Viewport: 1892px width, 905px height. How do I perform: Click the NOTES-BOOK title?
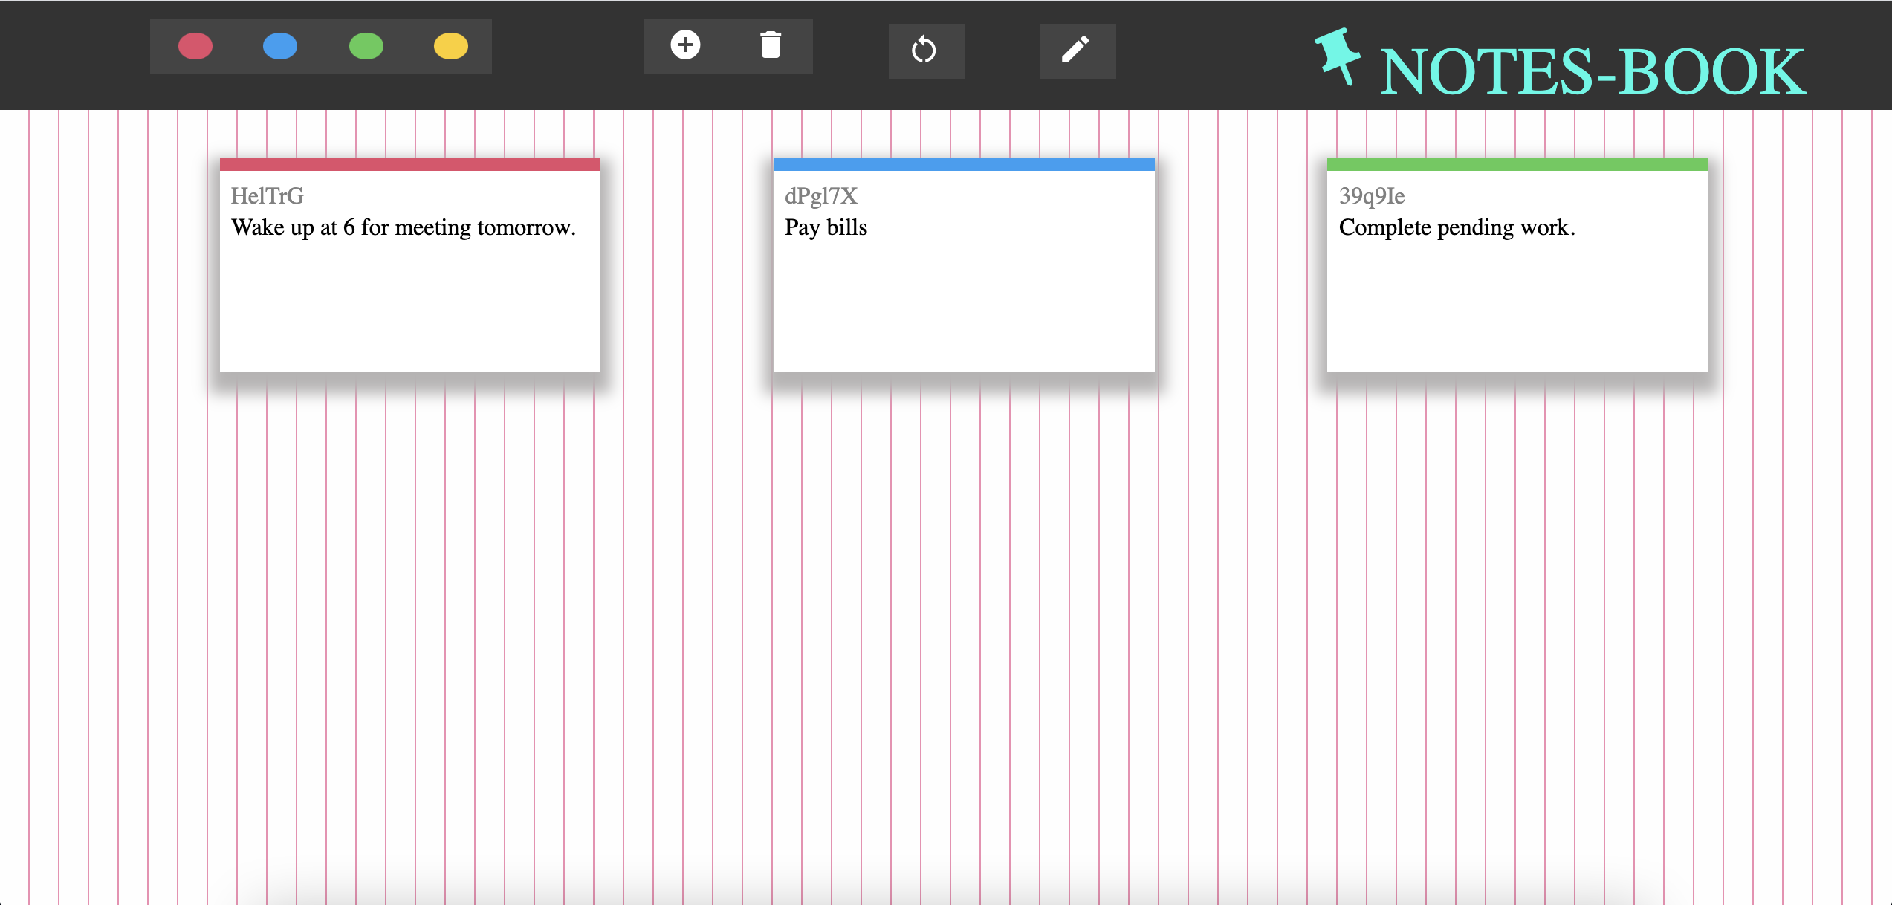pyautogui.click(x=1593, y=71)
